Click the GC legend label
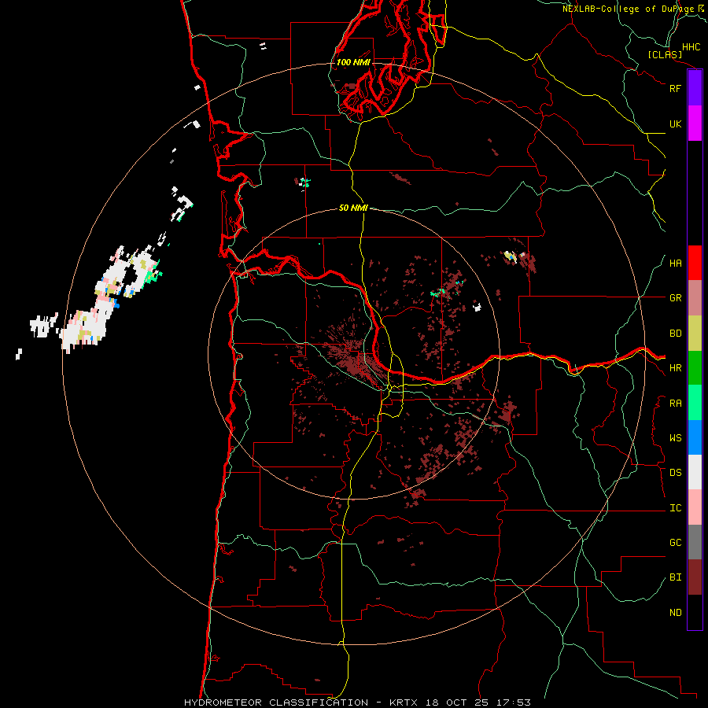The width and height of the screenshot is (708, 708). coord(676,543)
